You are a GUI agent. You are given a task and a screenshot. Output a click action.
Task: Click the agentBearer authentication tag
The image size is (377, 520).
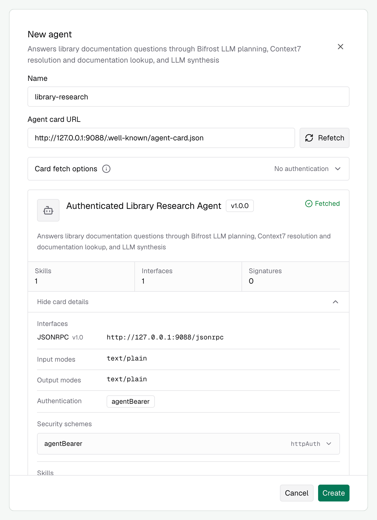tap(130, 402)
